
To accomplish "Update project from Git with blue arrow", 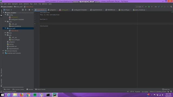I will point(159,7).
